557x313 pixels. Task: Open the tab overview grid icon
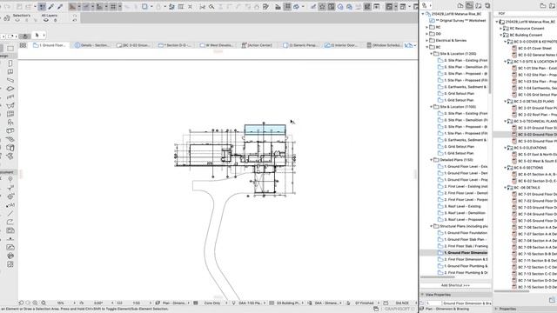tap(23, 45)
